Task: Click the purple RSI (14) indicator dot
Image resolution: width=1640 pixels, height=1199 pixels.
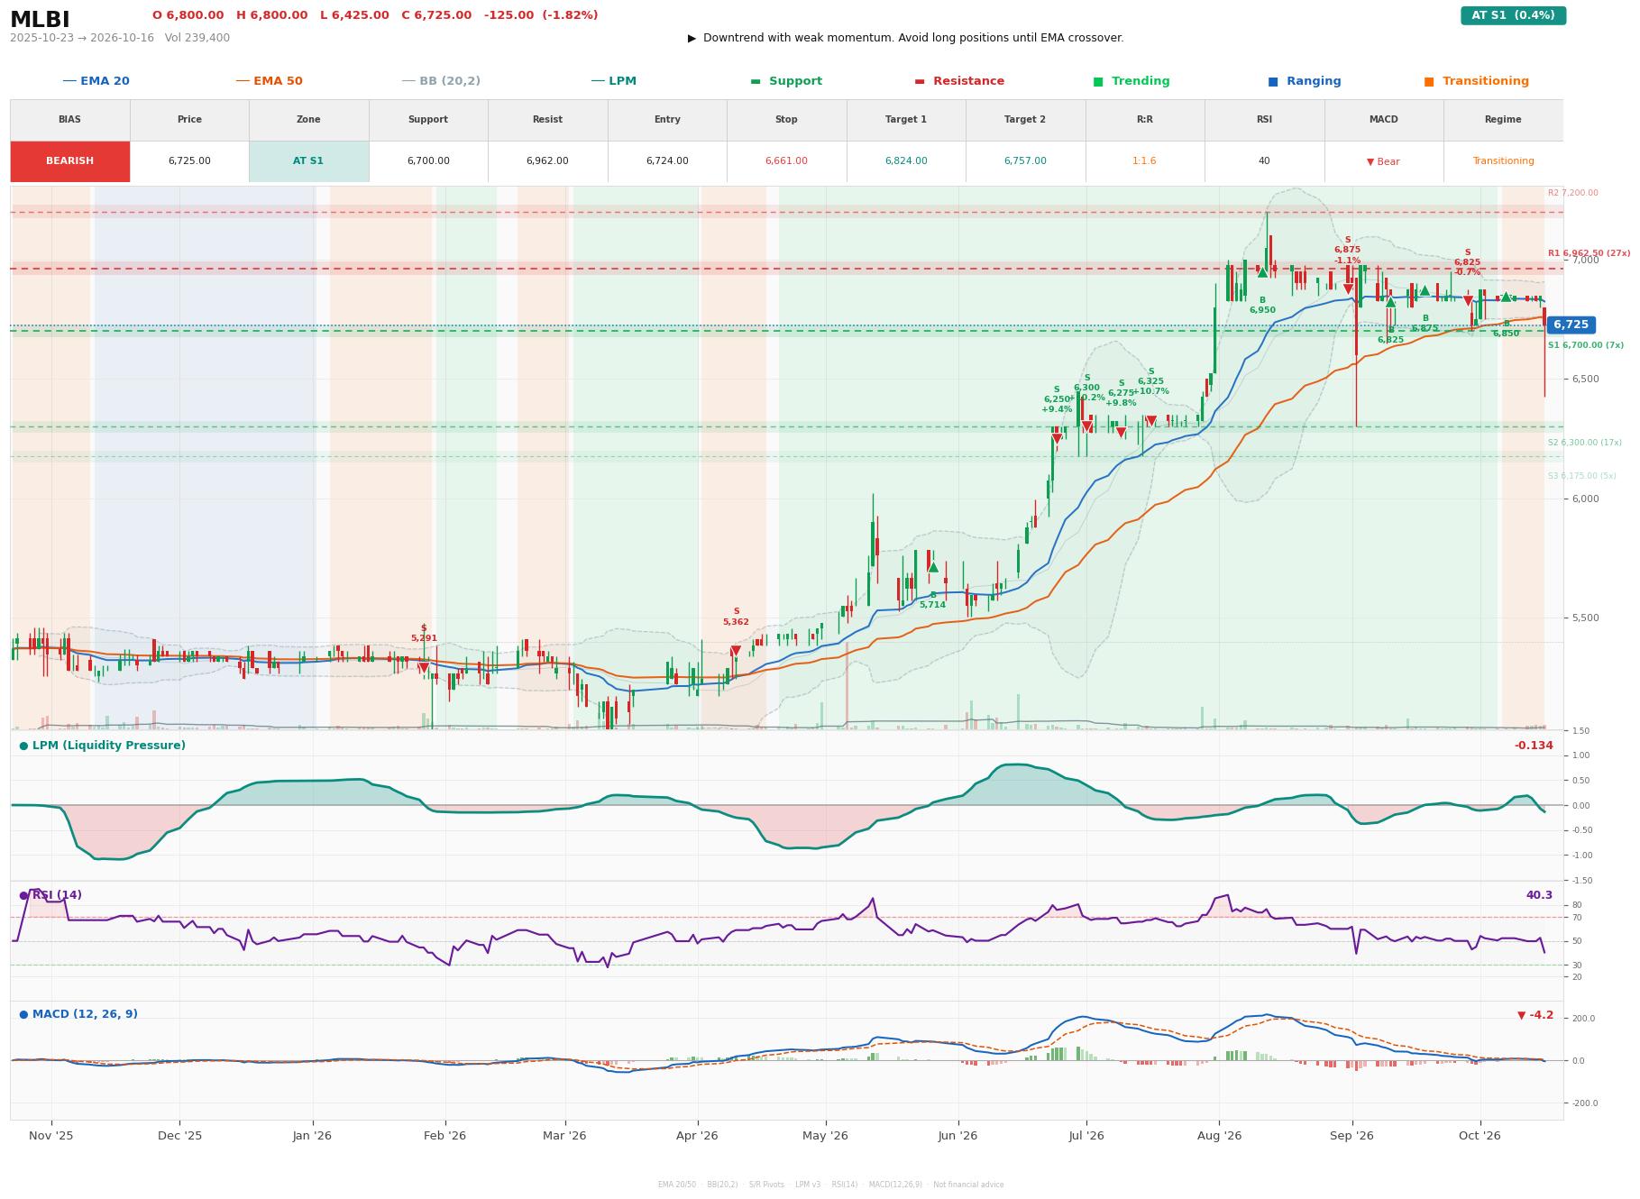Action: tap(23, 895)
